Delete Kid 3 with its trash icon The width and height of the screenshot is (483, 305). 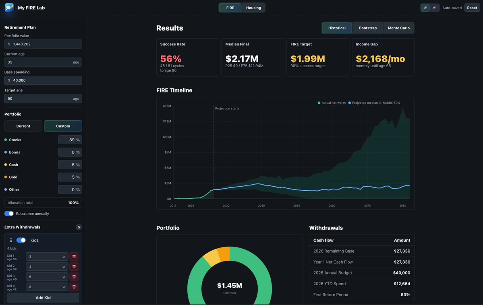click(74, 277)
